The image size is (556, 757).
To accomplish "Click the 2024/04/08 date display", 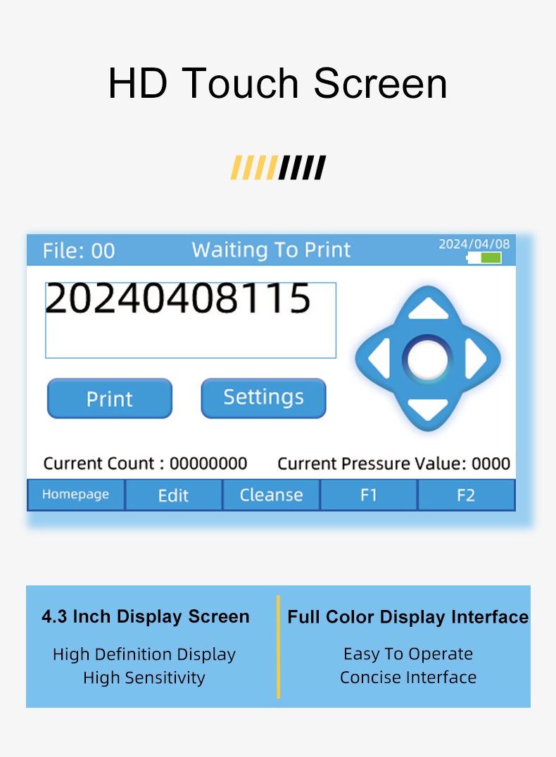I will pyautogui.click(x=474, y=244).
